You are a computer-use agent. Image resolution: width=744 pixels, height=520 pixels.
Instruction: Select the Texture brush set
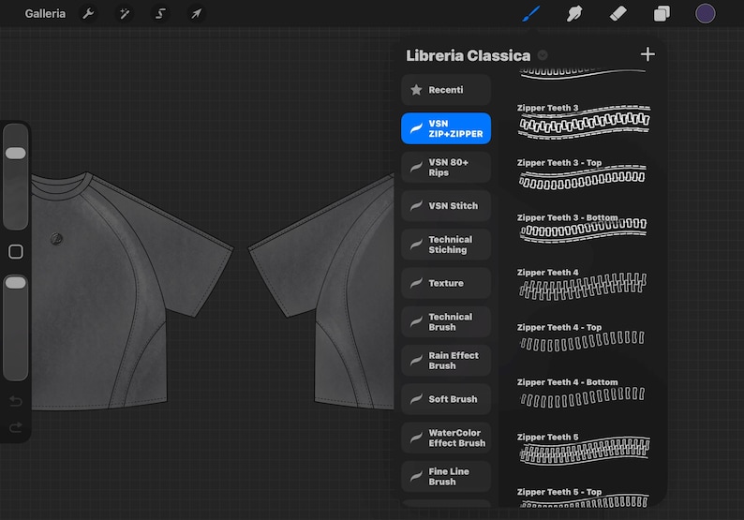[446, 283]
